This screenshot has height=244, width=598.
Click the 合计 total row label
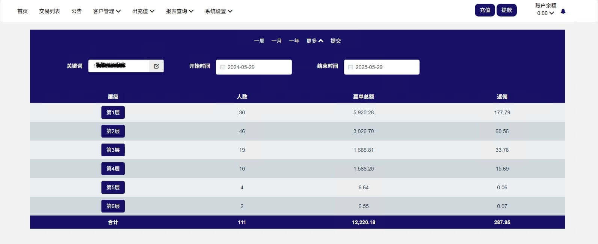coord(113,222)
